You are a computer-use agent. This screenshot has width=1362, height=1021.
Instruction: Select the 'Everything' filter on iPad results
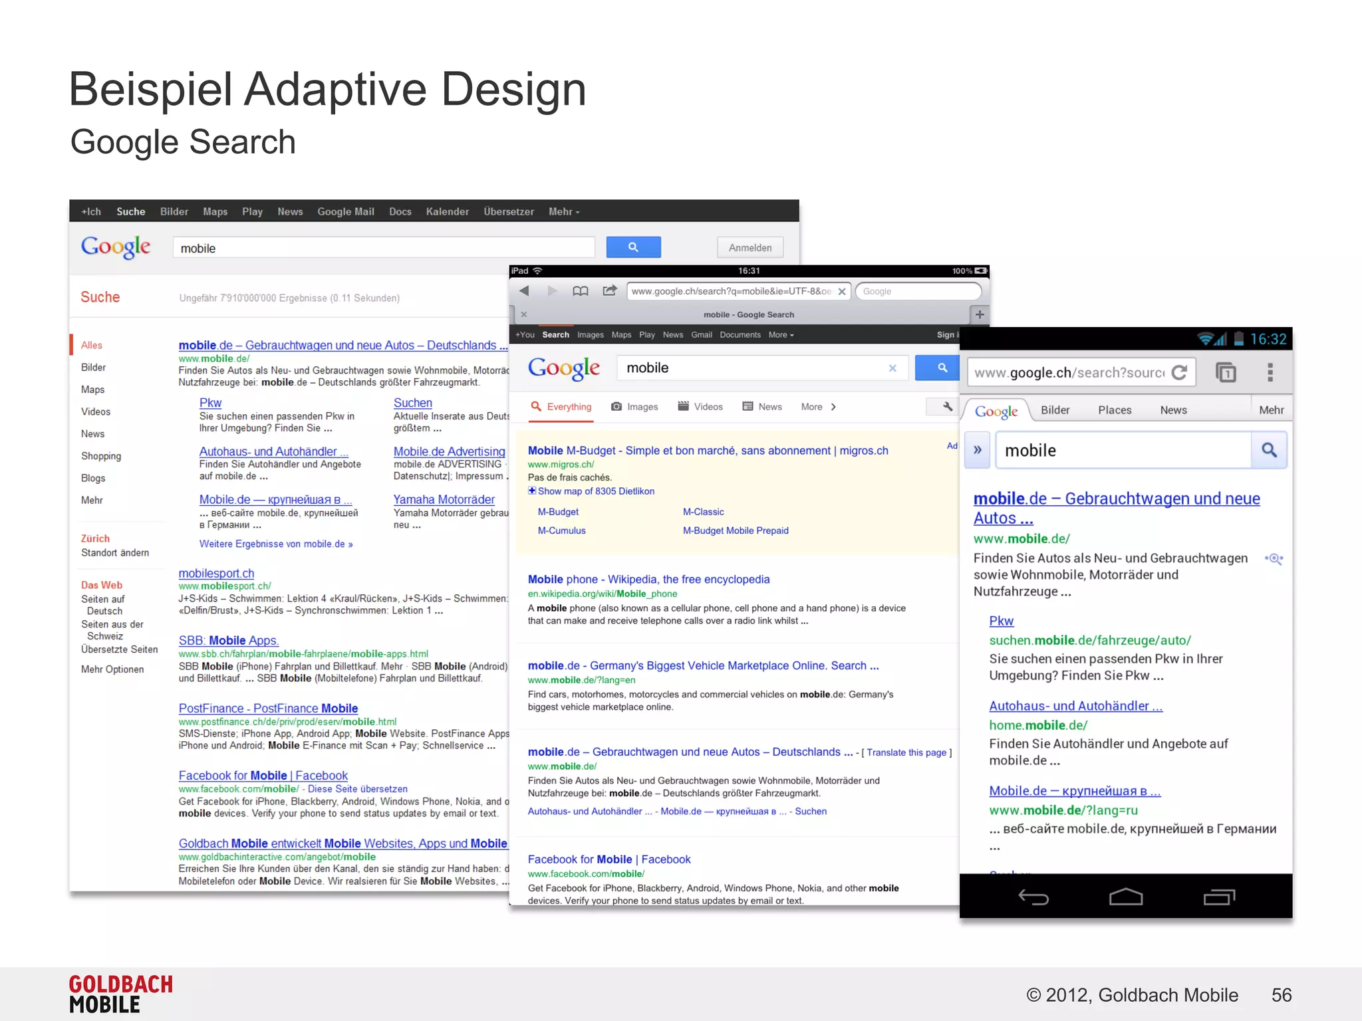click(x=561, y=407)
